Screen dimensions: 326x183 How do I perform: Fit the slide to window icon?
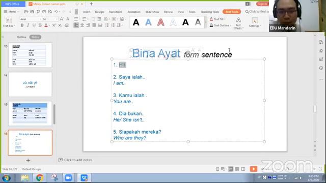point(320,169)
